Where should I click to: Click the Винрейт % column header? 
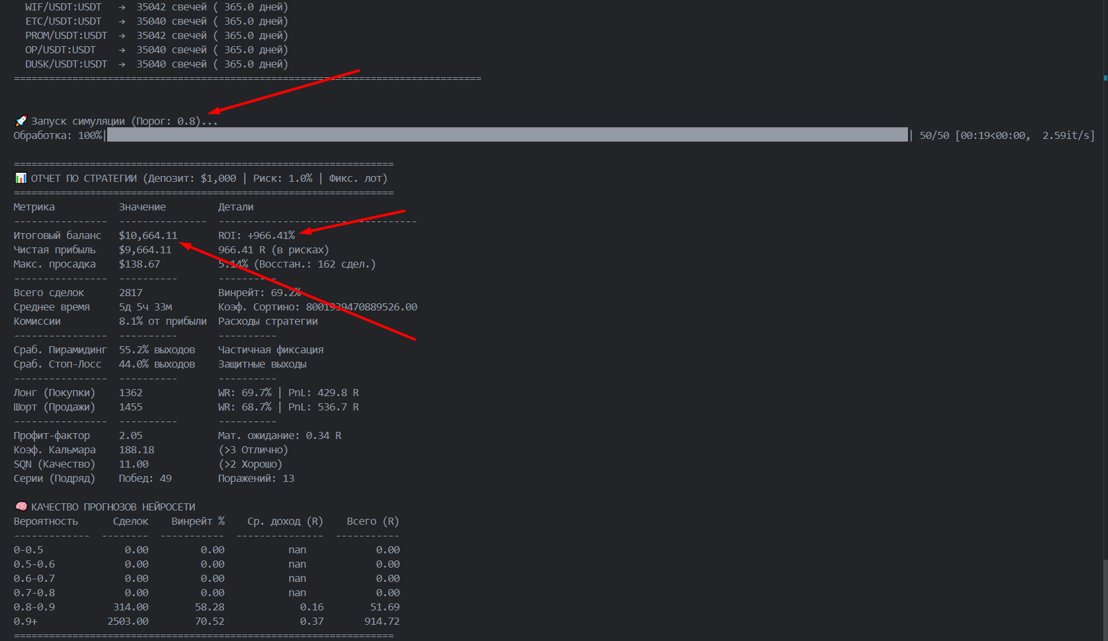click(198, 521)
